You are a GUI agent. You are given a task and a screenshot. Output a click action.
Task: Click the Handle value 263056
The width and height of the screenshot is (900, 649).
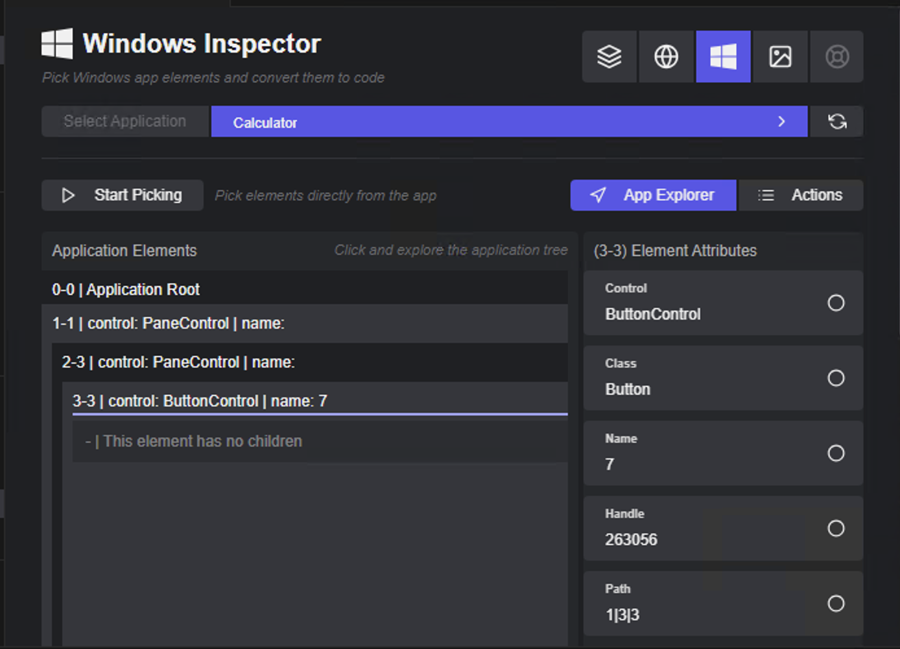point(631,540)
